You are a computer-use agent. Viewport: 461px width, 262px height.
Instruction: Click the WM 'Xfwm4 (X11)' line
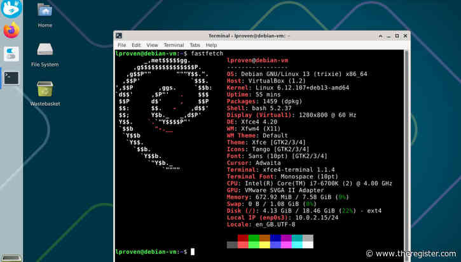click(254, 129)
